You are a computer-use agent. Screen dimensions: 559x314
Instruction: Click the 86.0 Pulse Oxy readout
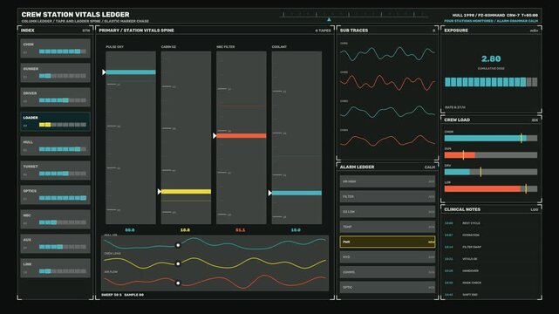point(130,230)
